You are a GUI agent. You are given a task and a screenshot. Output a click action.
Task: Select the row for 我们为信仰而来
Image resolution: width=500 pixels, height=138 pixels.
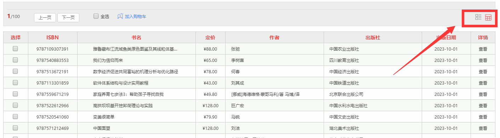pyautogui.click(x=15, y=60)
